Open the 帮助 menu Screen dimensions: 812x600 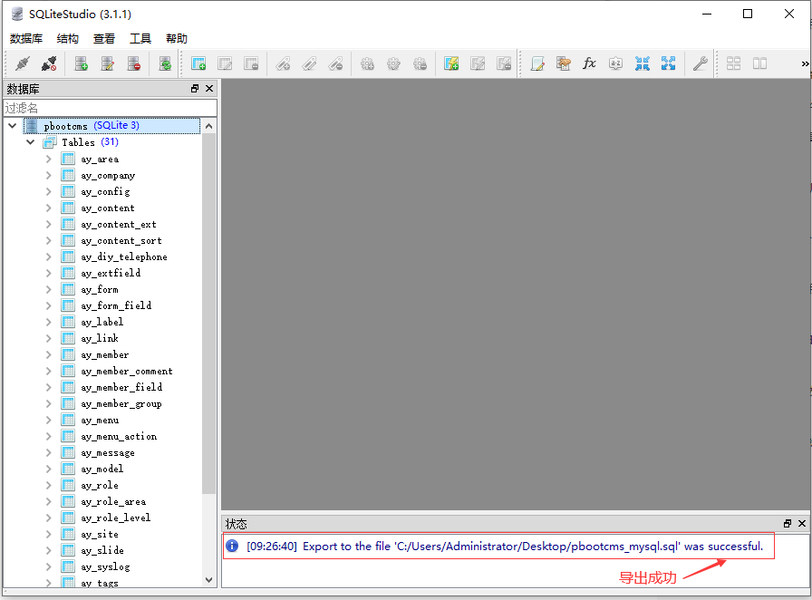tap(176, 38)
